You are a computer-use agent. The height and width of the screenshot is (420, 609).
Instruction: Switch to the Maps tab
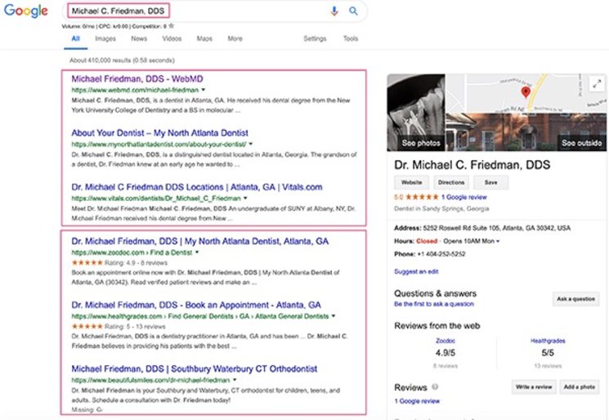(x=204, y=38)
